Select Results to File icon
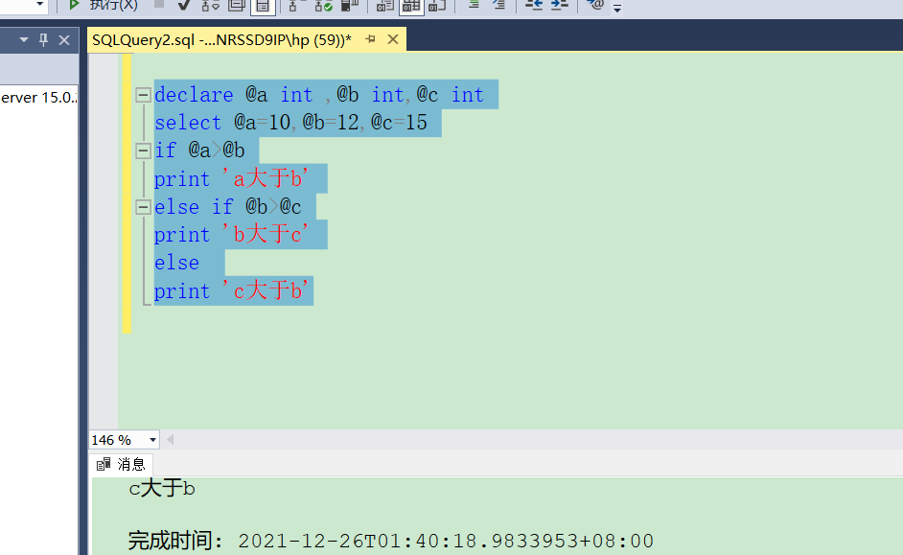 [x=438, y=5]
